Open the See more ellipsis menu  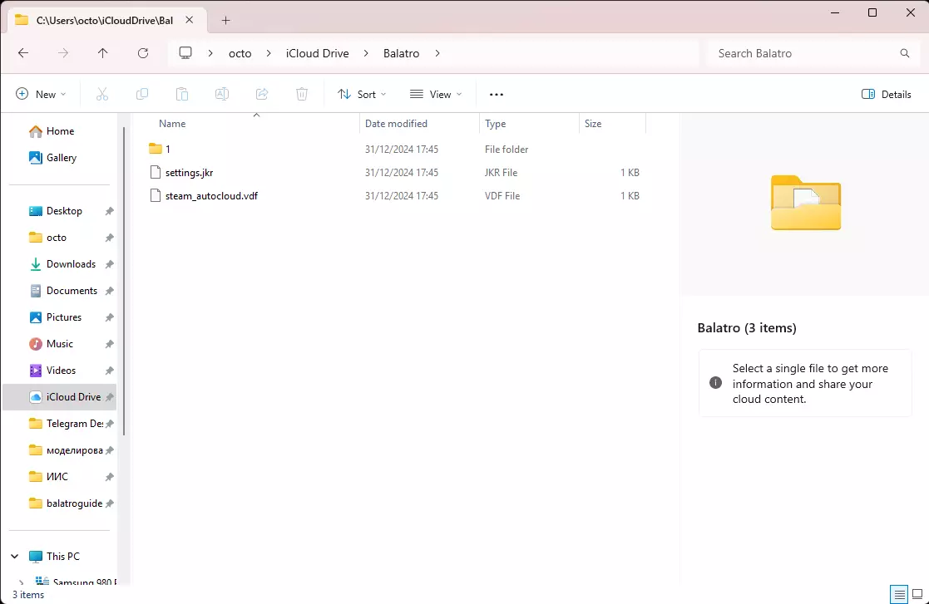tap(497, 95)
